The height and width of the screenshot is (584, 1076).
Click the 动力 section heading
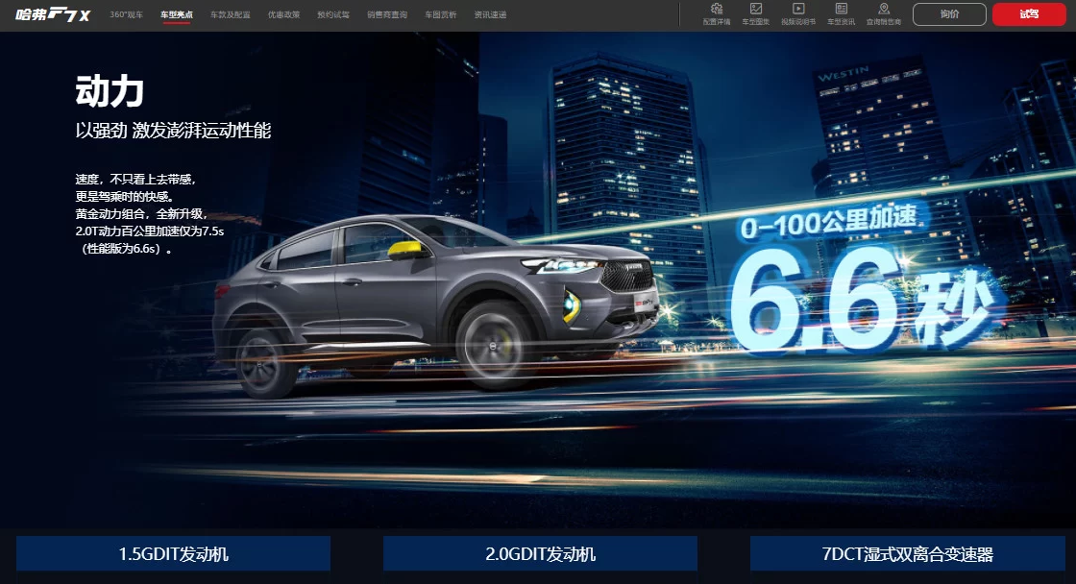pos(110,91)
